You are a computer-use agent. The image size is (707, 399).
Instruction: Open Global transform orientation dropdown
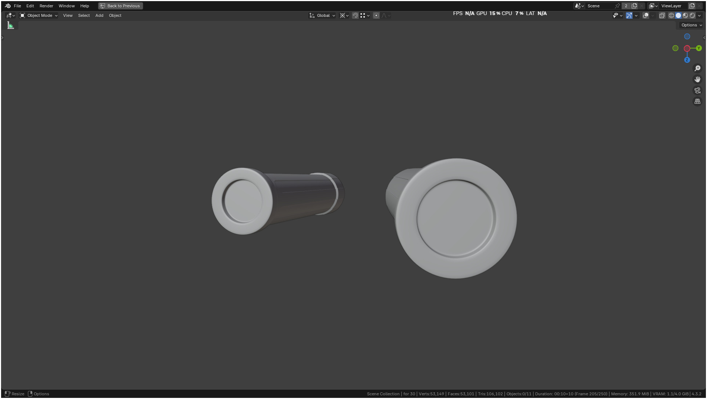point(322,15)
